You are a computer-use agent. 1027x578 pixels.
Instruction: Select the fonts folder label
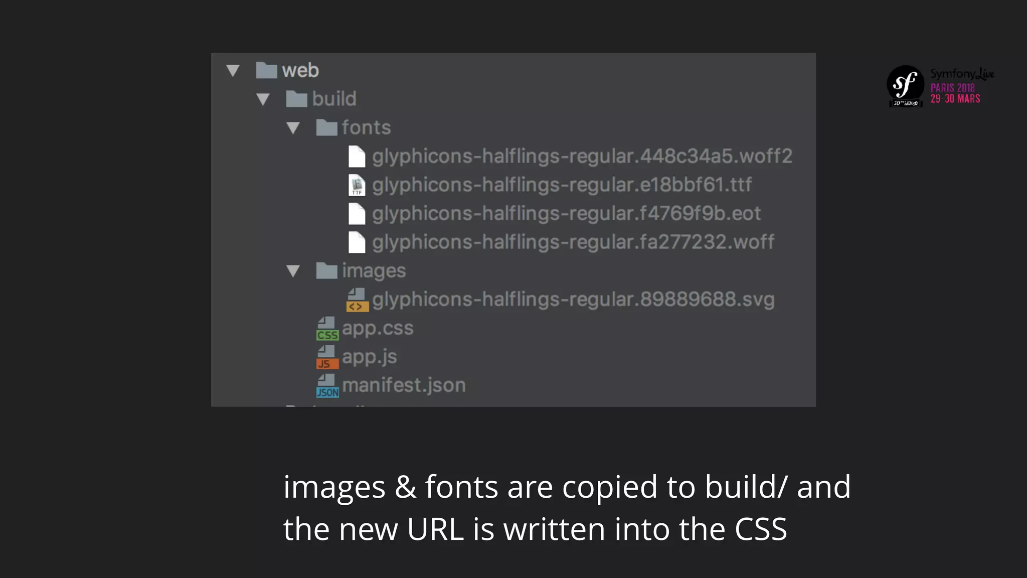click(x=366, y=127)
